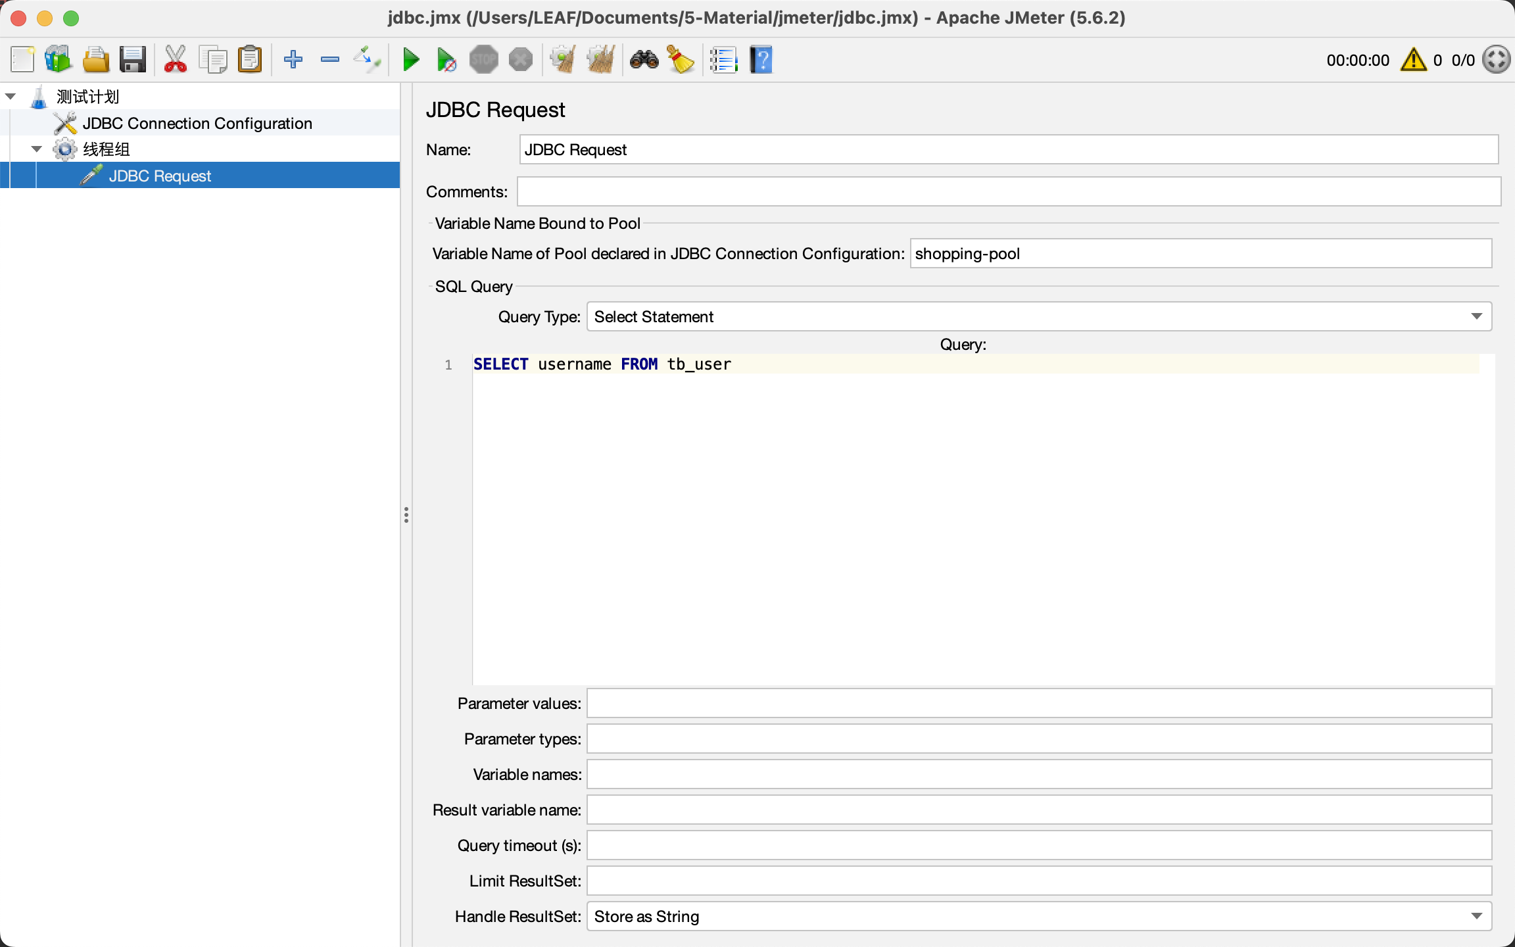Click the Paste clipboard icon

coord(250,60)
